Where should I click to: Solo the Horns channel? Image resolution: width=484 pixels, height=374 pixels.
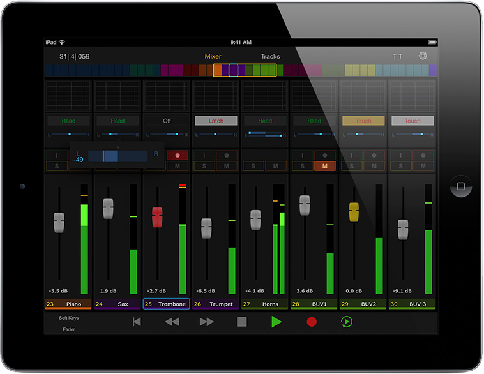[x=253, y=166]
